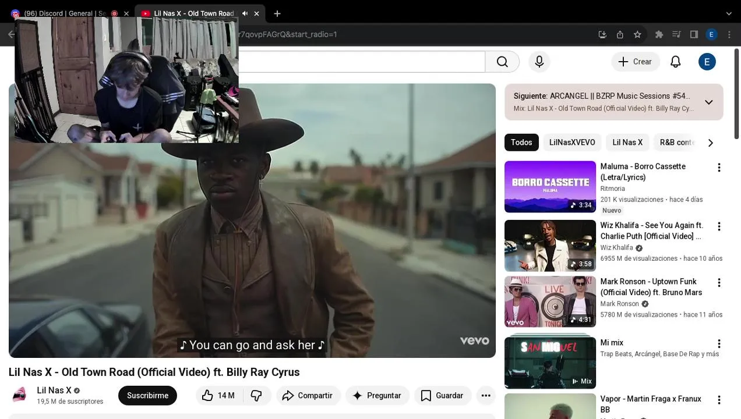This screenshot has width=741, height=419.
Task: Open Chrome tab search dropdown arrow
Action: (729, 13)
